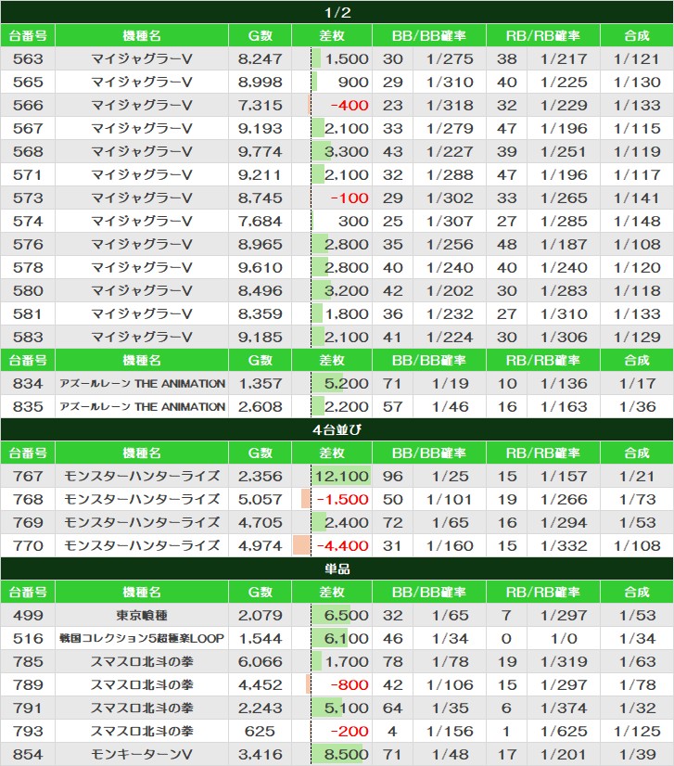Select machine number 578 cell
This screenshot has width=674, height=766.
click(28, 268)
